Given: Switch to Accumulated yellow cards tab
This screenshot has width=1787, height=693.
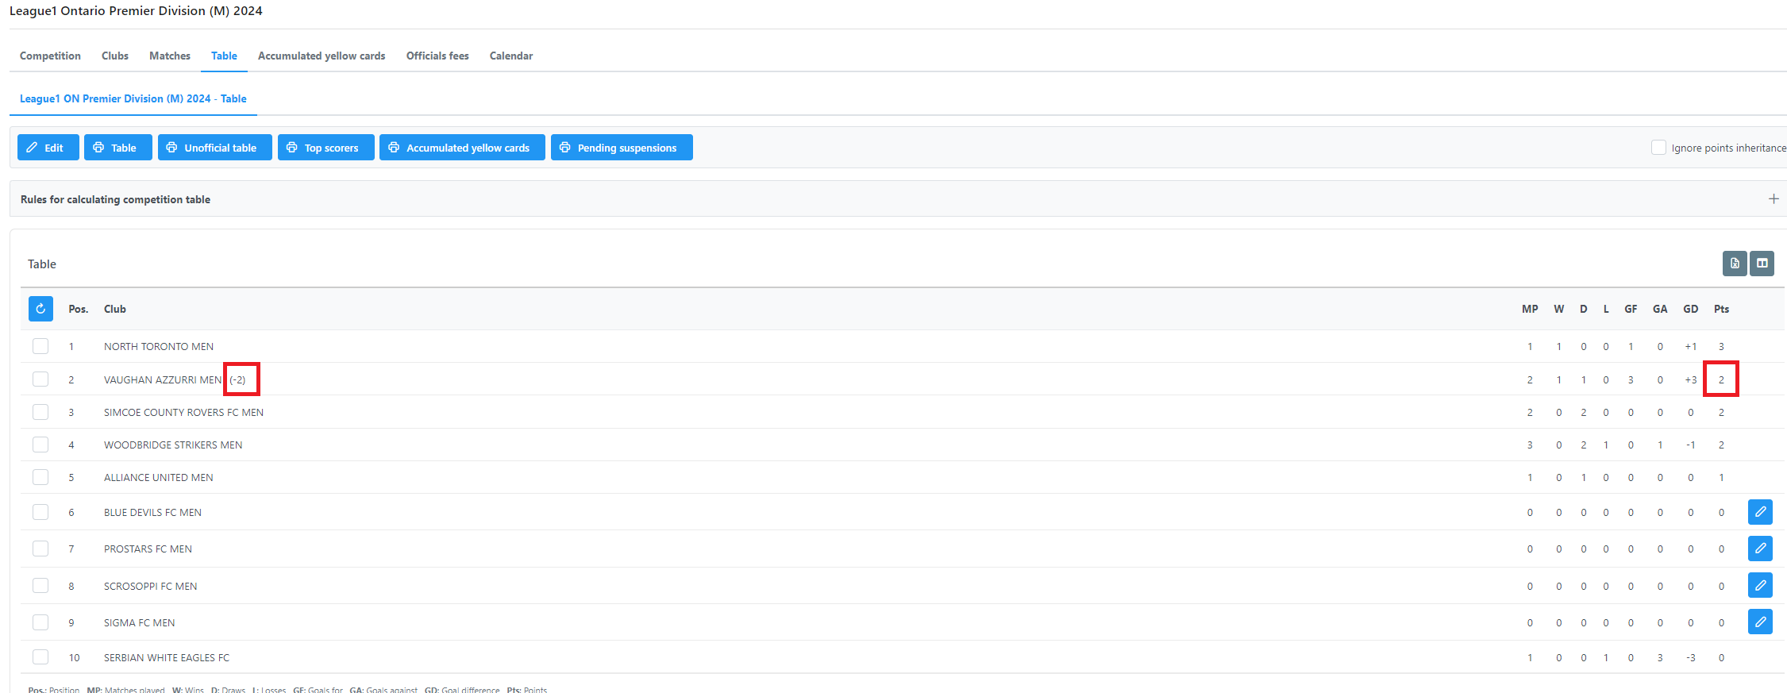Looking at the screenshot, I should click(322, 56).
